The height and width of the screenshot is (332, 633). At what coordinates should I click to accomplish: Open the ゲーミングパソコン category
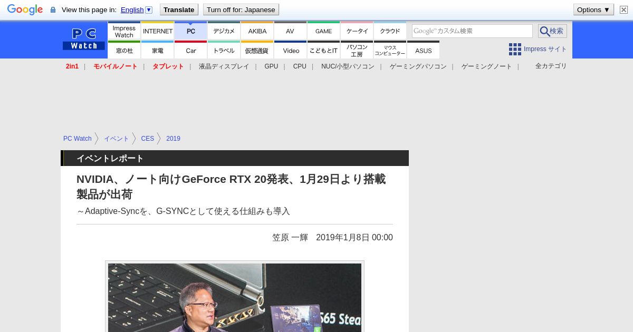418,66
